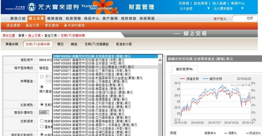Choose WMF000881 公司債基金 option
262x136 pixels.
[x=105, y=82]
